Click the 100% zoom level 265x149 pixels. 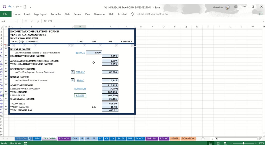[261, 143]
